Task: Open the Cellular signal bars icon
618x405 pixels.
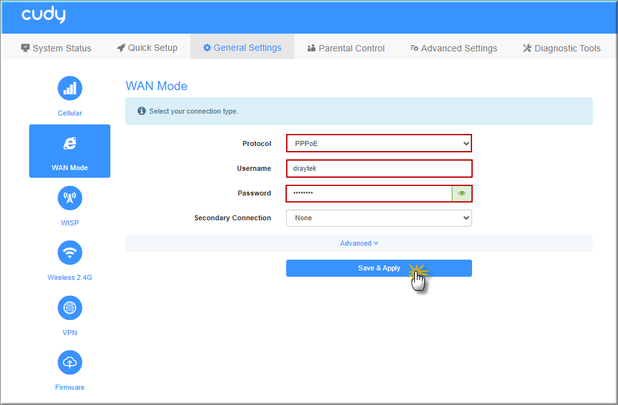Action: pos(70,88)
